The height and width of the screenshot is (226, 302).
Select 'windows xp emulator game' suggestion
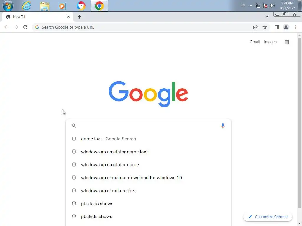(x=148, y=165)
